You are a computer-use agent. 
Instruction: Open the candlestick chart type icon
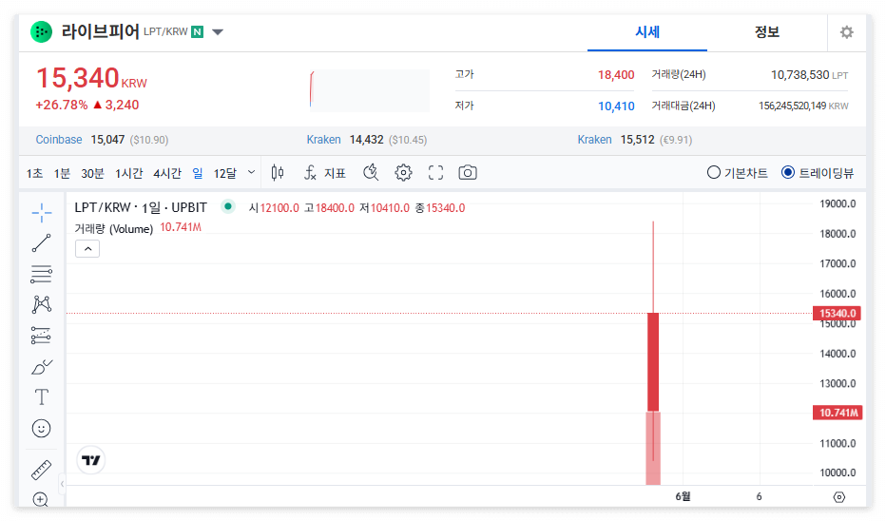(278, 173)
